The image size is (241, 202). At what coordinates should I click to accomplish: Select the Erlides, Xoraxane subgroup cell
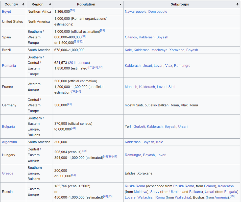click(182, 173)
